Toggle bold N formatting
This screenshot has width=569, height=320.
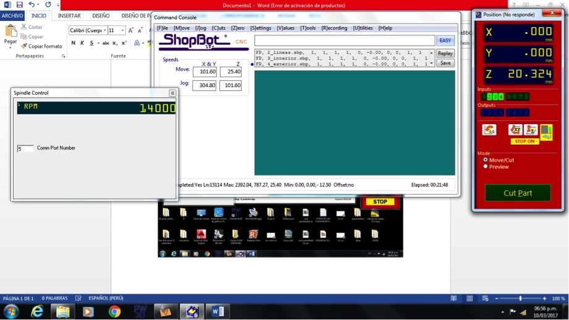coord(74,43)
